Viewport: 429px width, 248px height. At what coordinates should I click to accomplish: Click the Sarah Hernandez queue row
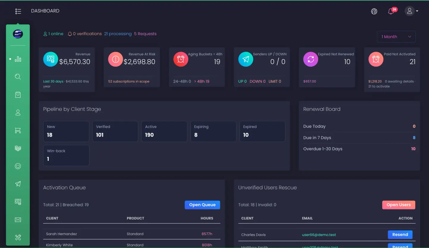point(132,234)
